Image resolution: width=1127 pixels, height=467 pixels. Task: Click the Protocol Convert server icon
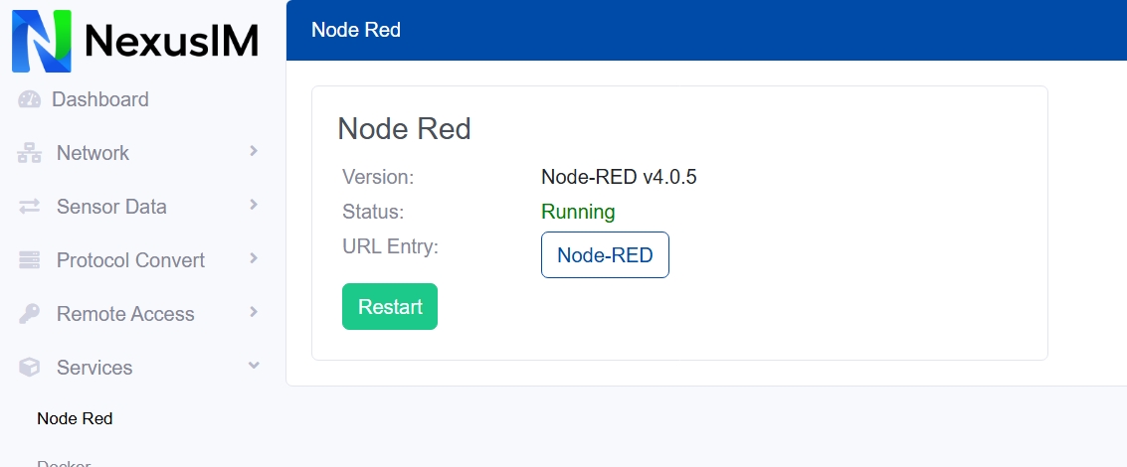click(x=30, y=260)
